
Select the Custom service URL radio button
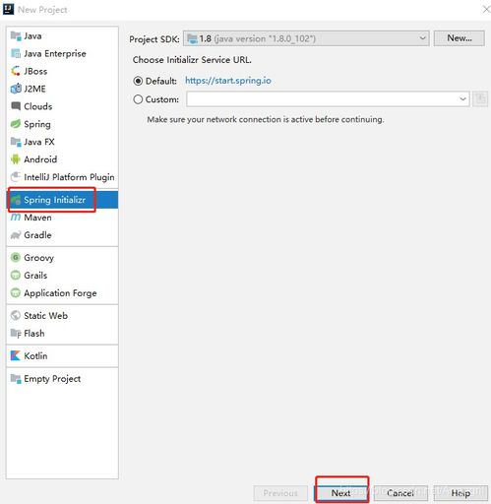click(138, 99)
